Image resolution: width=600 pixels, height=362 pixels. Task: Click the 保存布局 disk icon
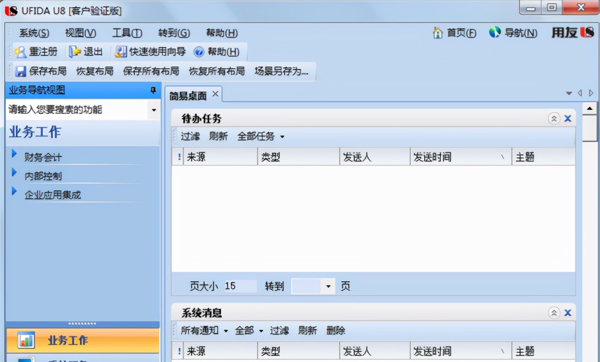pyautogui.click(x=20, y=71)
